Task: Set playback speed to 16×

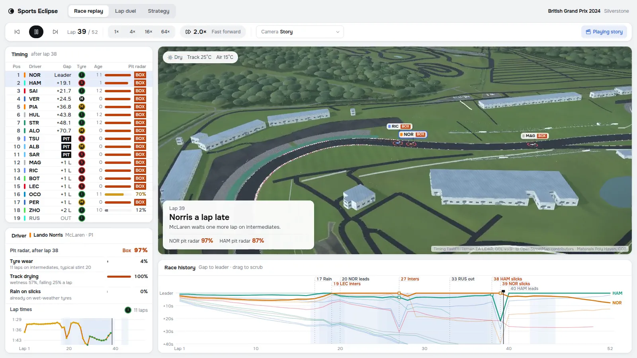Action: 149,32
